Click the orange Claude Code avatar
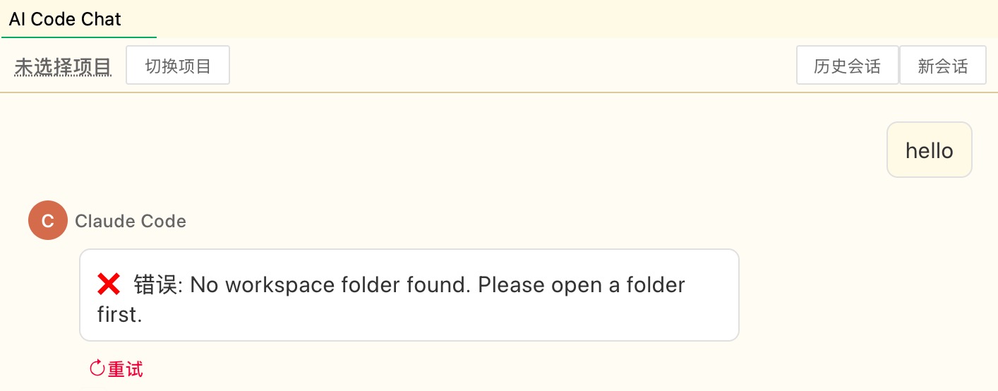Viewport: 998px width, 391px height. click(x=47, y=221)
